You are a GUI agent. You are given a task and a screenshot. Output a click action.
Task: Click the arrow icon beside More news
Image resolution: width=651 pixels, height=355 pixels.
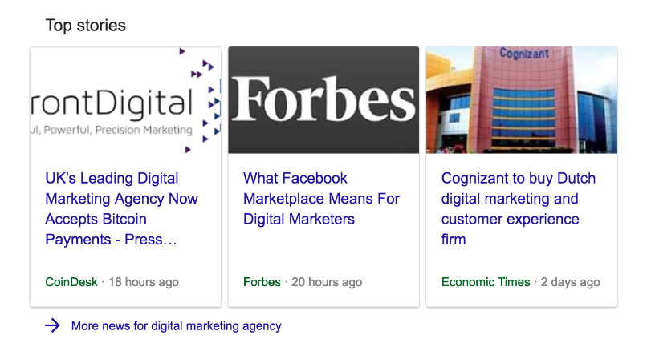[x=52, y=325]
